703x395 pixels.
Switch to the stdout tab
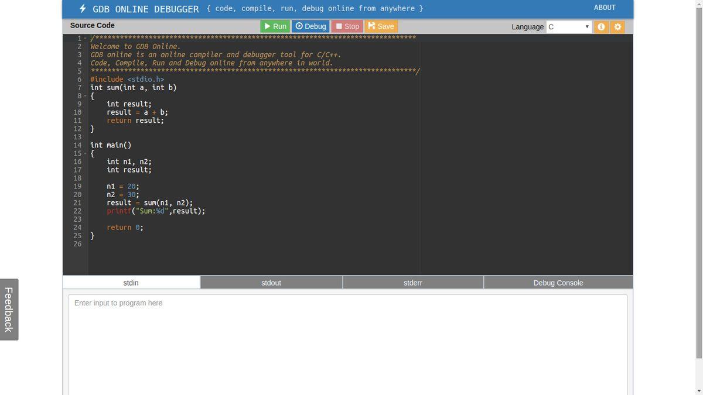[x=271, y=283]
